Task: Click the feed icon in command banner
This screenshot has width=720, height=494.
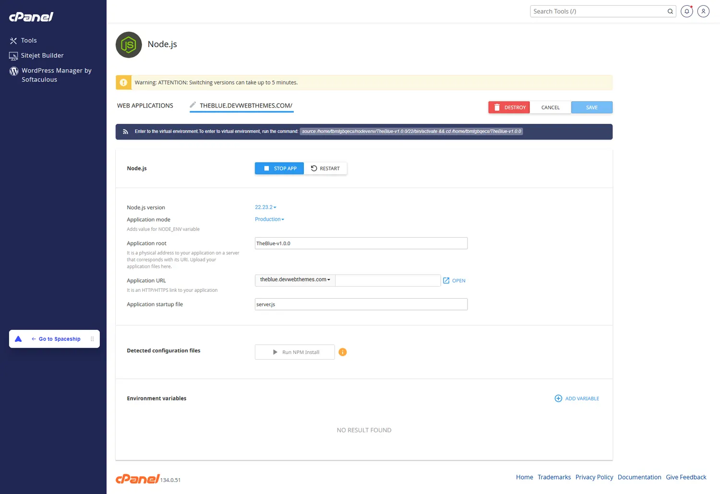Action: [125, 132]
